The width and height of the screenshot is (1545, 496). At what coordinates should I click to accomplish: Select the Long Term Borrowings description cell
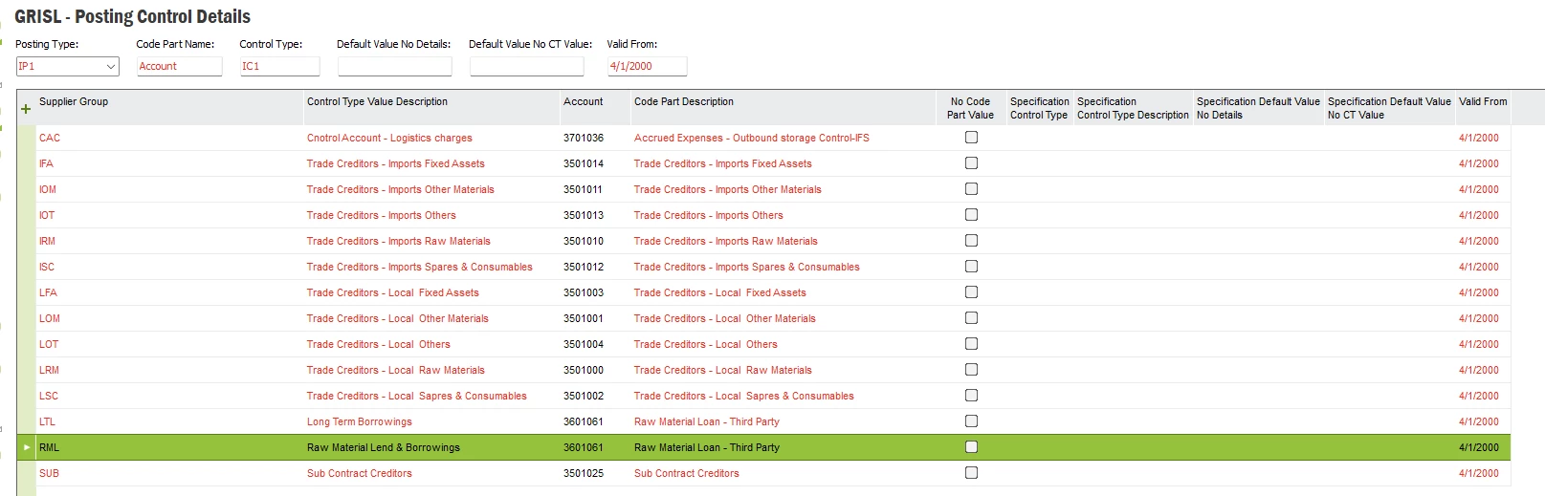pyautogui.click(x=360, y=421)
